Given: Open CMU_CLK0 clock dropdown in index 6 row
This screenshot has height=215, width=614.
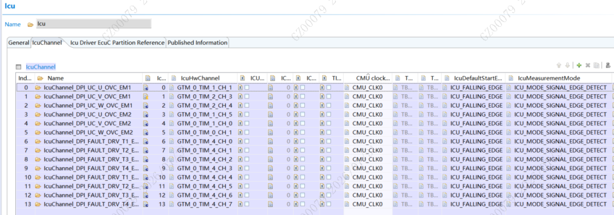Looking at the screenshot, I should [368, 142].
